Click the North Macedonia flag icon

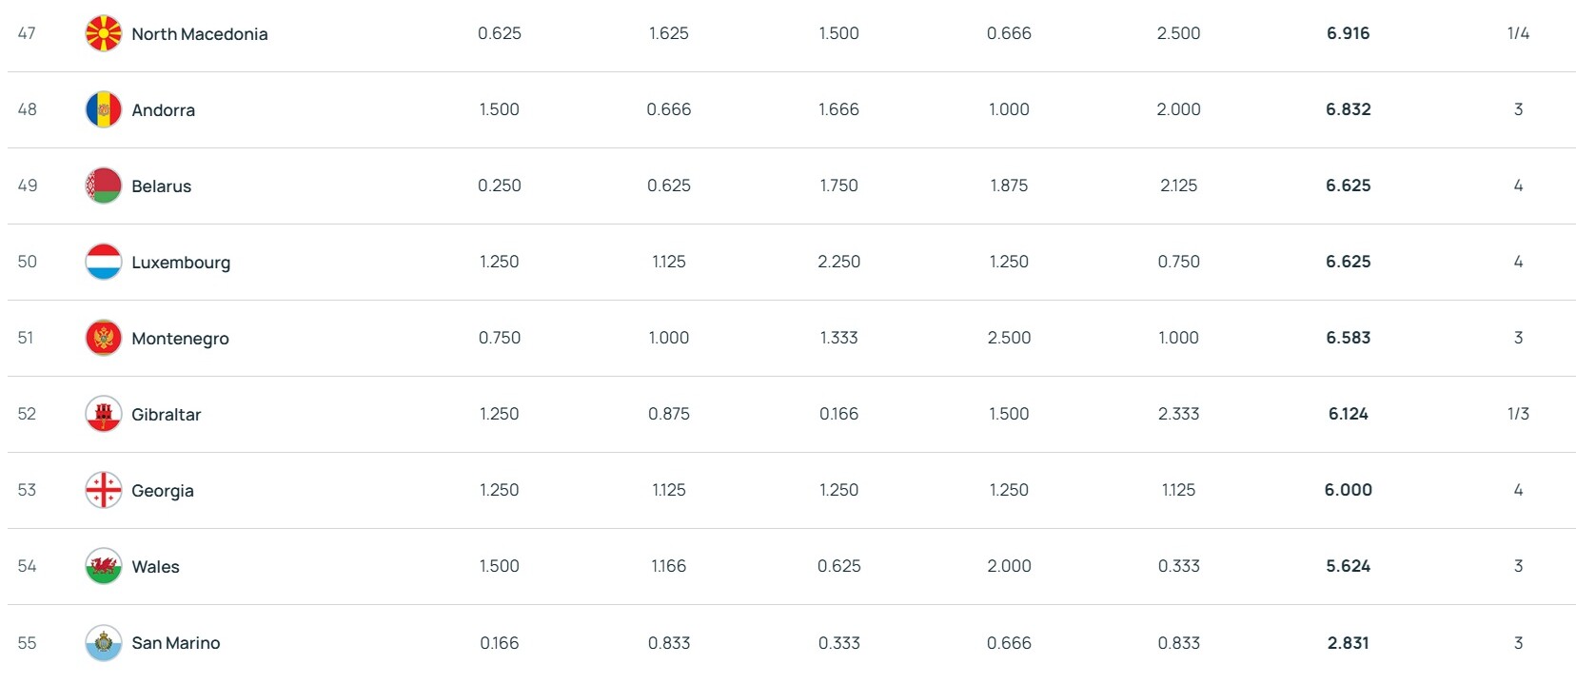pos(103,33)
